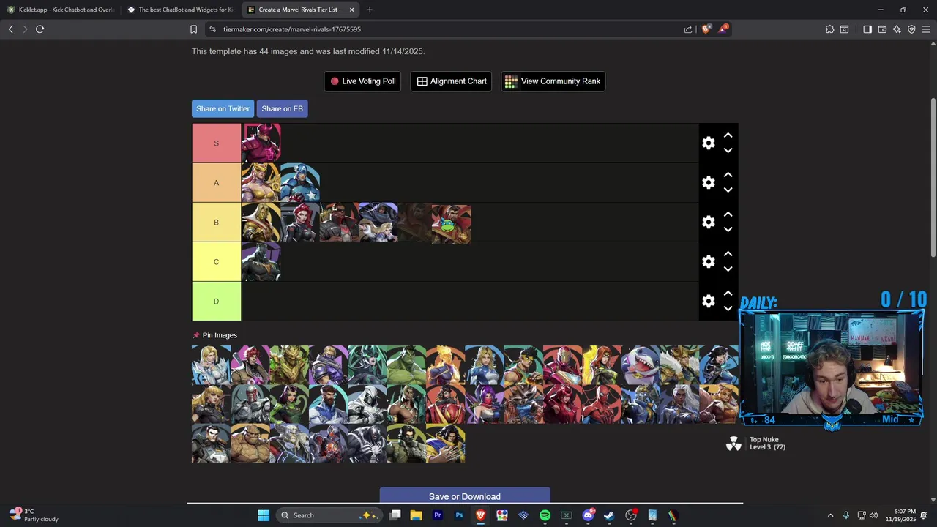Switch to Kicklet.app browser tab
This screenshot has height=527, width=937.
click(61, 10)
